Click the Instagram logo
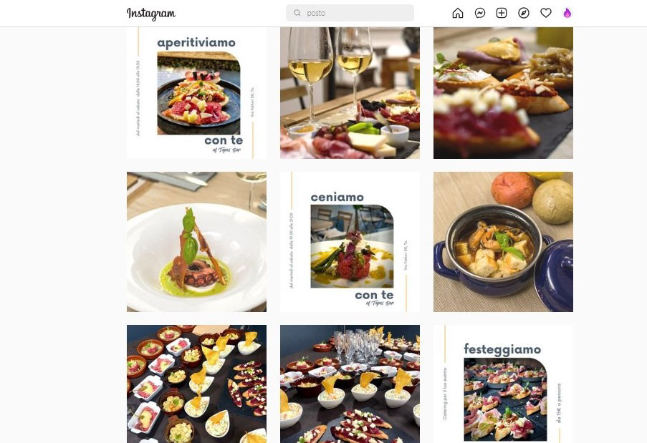This screenshot has width=647, height=443. [x=151, y=14]
